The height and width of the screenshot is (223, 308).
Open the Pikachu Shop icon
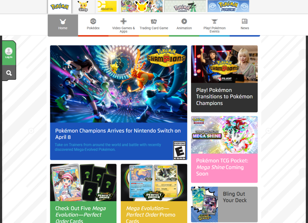click(x=83, y=6)
